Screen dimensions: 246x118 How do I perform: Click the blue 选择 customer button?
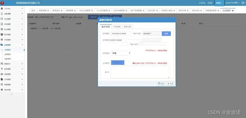166,34
